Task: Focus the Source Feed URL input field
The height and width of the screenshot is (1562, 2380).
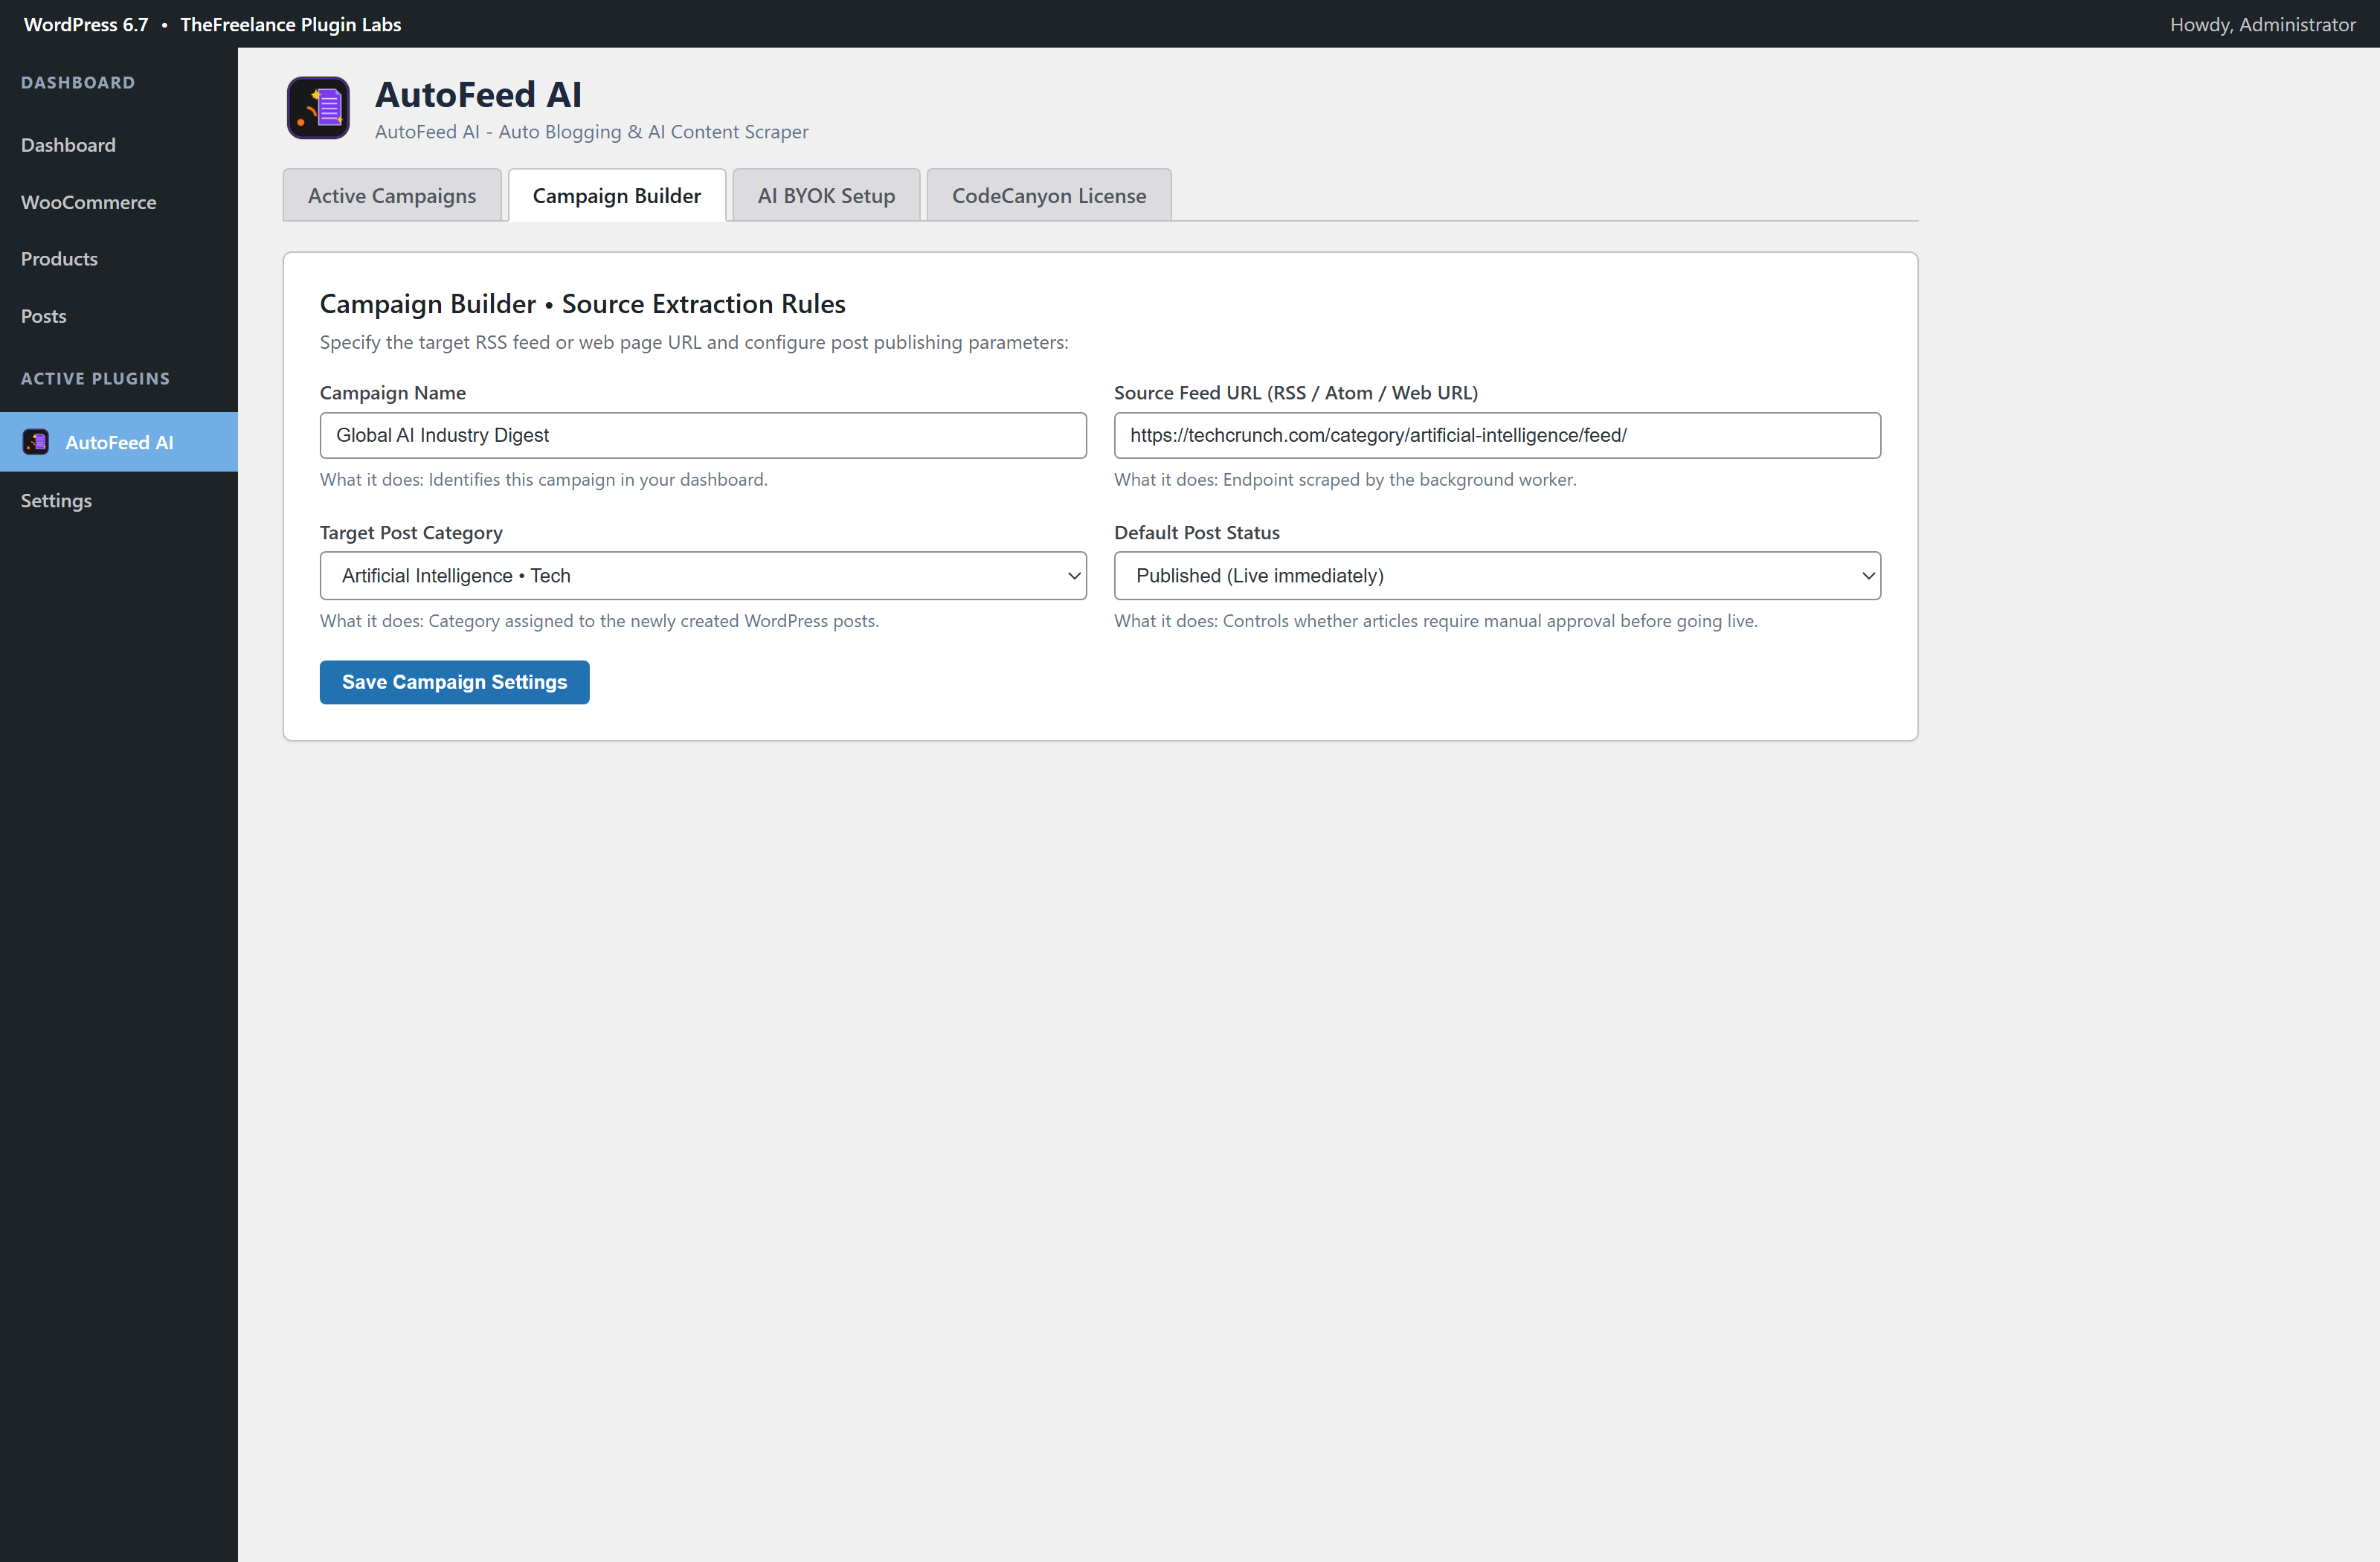Action: tap(1497, 435)
